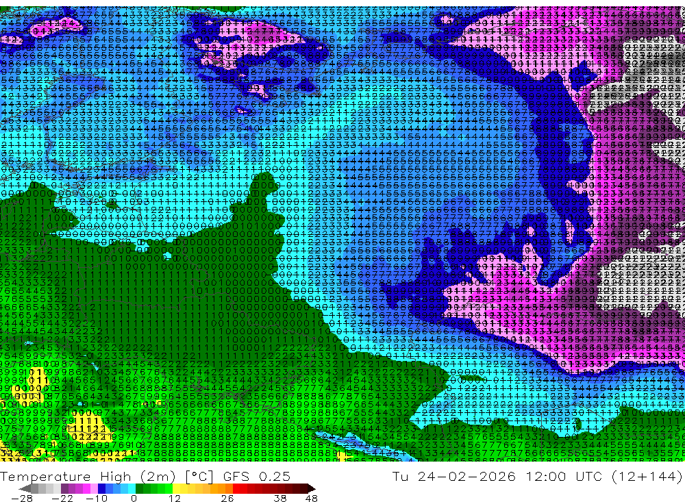Click the legend label 12

coord(175,499)
